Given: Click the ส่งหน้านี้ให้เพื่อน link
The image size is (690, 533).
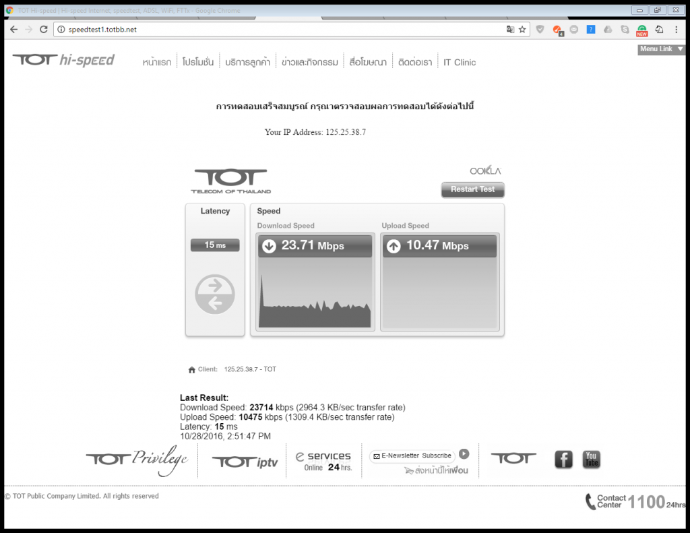Looking at the screenshot, I should pos(436,470).
